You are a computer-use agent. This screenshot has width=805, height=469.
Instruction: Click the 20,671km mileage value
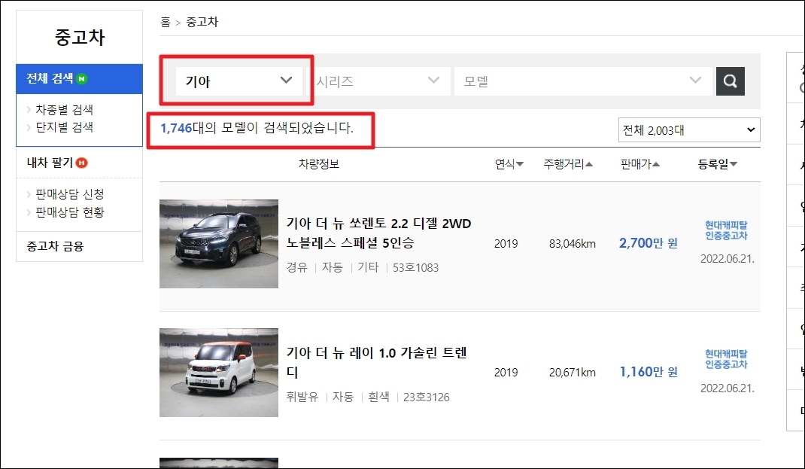tap(573, 373)
